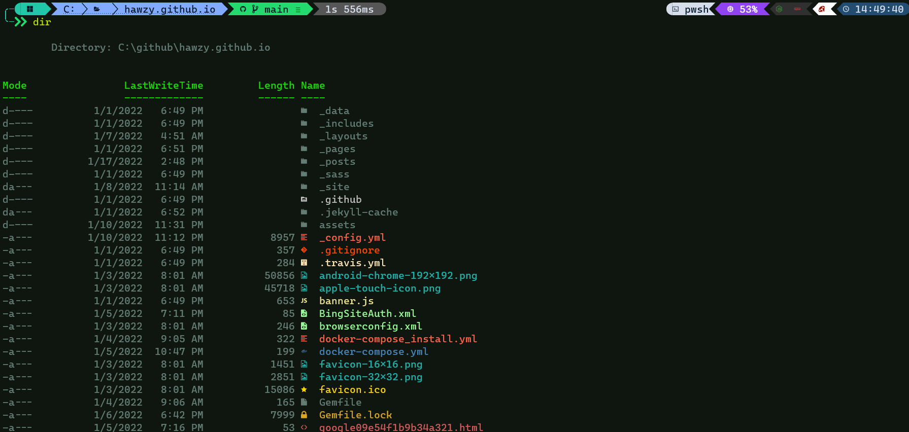Click the apple-touch-icon.png file name

click(380, 289)
